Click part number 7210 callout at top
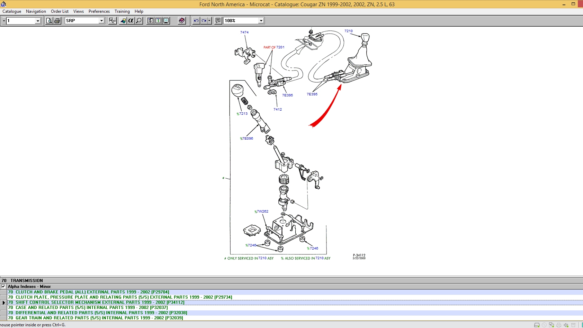 tap(348, 31)
